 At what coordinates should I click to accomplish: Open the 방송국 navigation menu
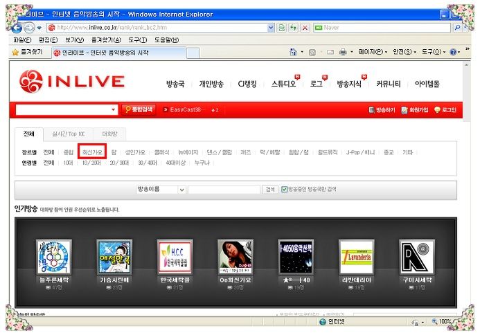pos(175,84)
